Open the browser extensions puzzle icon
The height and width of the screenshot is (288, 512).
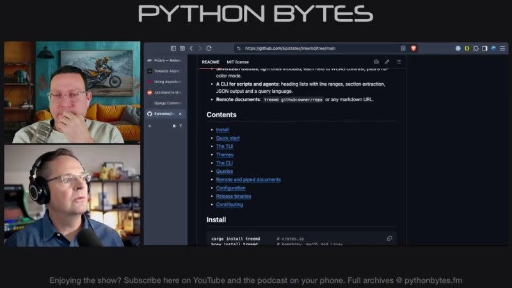point(476,49)
